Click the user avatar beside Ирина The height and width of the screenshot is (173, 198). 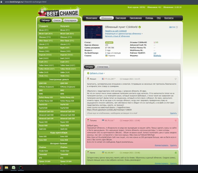pyautogui.click(x=88, y=153)
